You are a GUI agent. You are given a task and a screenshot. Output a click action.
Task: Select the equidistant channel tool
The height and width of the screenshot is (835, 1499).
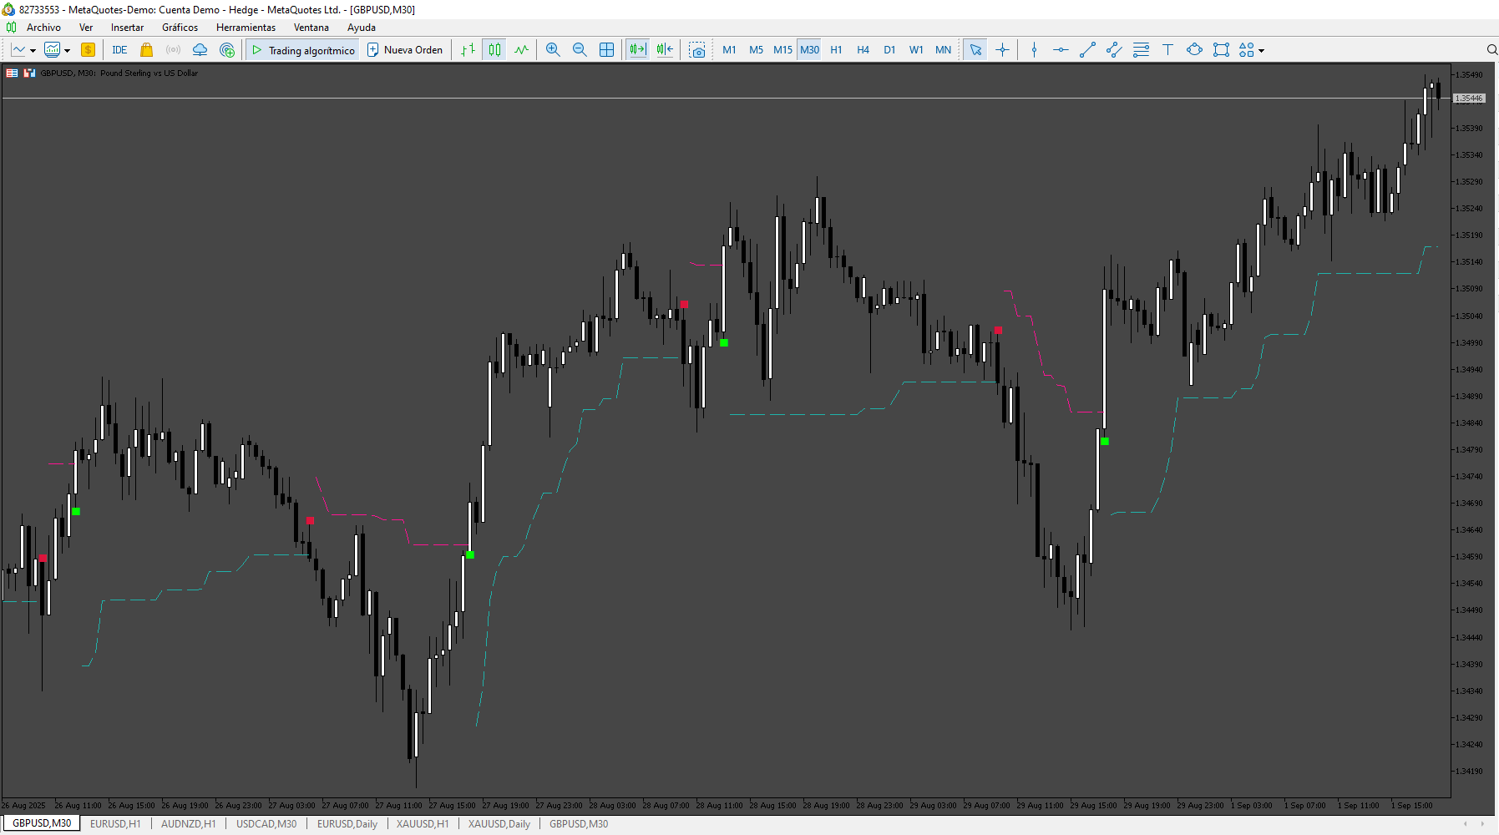[x=1114, y=50]
